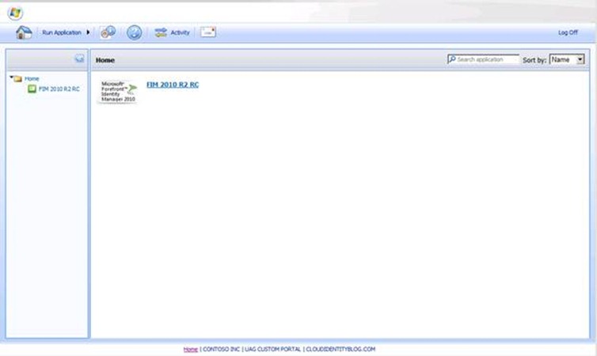The image size is (597, 356).
Task: Click the Forefront Identity Manager thumbnail
Action: coord(118,92)
